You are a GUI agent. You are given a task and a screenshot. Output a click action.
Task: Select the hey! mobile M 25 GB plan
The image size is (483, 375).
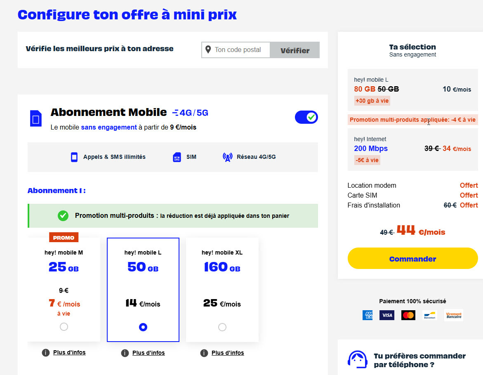tap(64, 327)
